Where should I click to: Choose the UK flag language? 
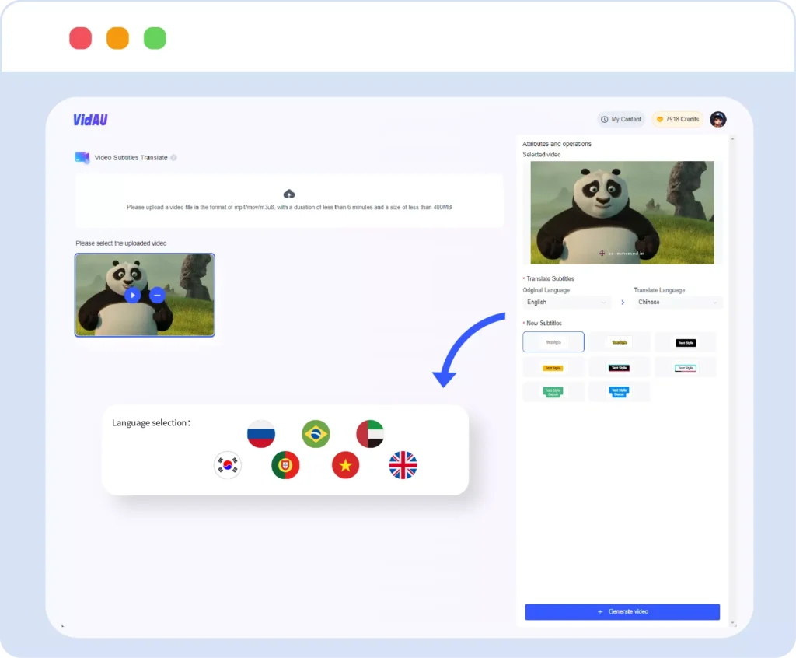tap(403, 465)
